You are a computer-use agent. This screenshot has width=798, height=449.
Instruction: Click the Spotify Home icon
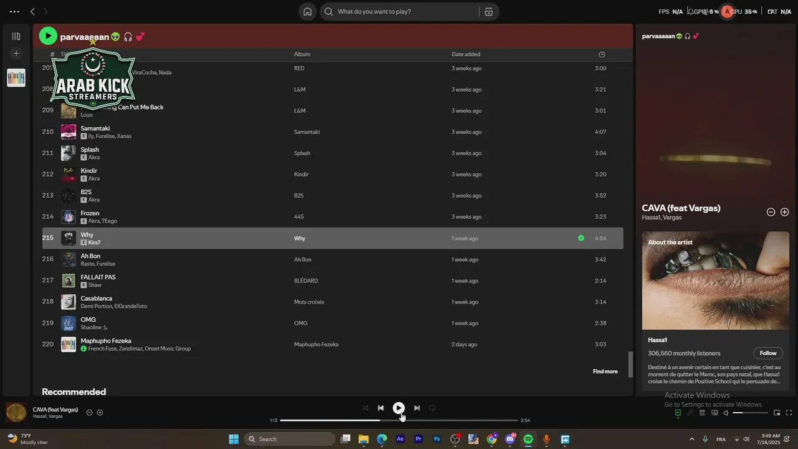click(307, 11)
